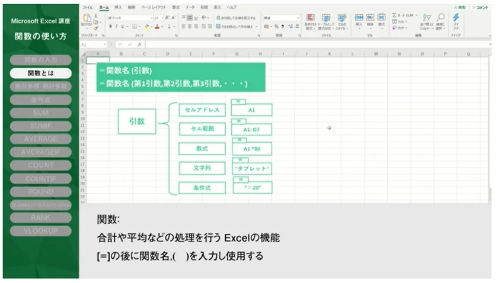Toggle align left button
Screen dimensions: 498x283
click(x=184, y=27)
